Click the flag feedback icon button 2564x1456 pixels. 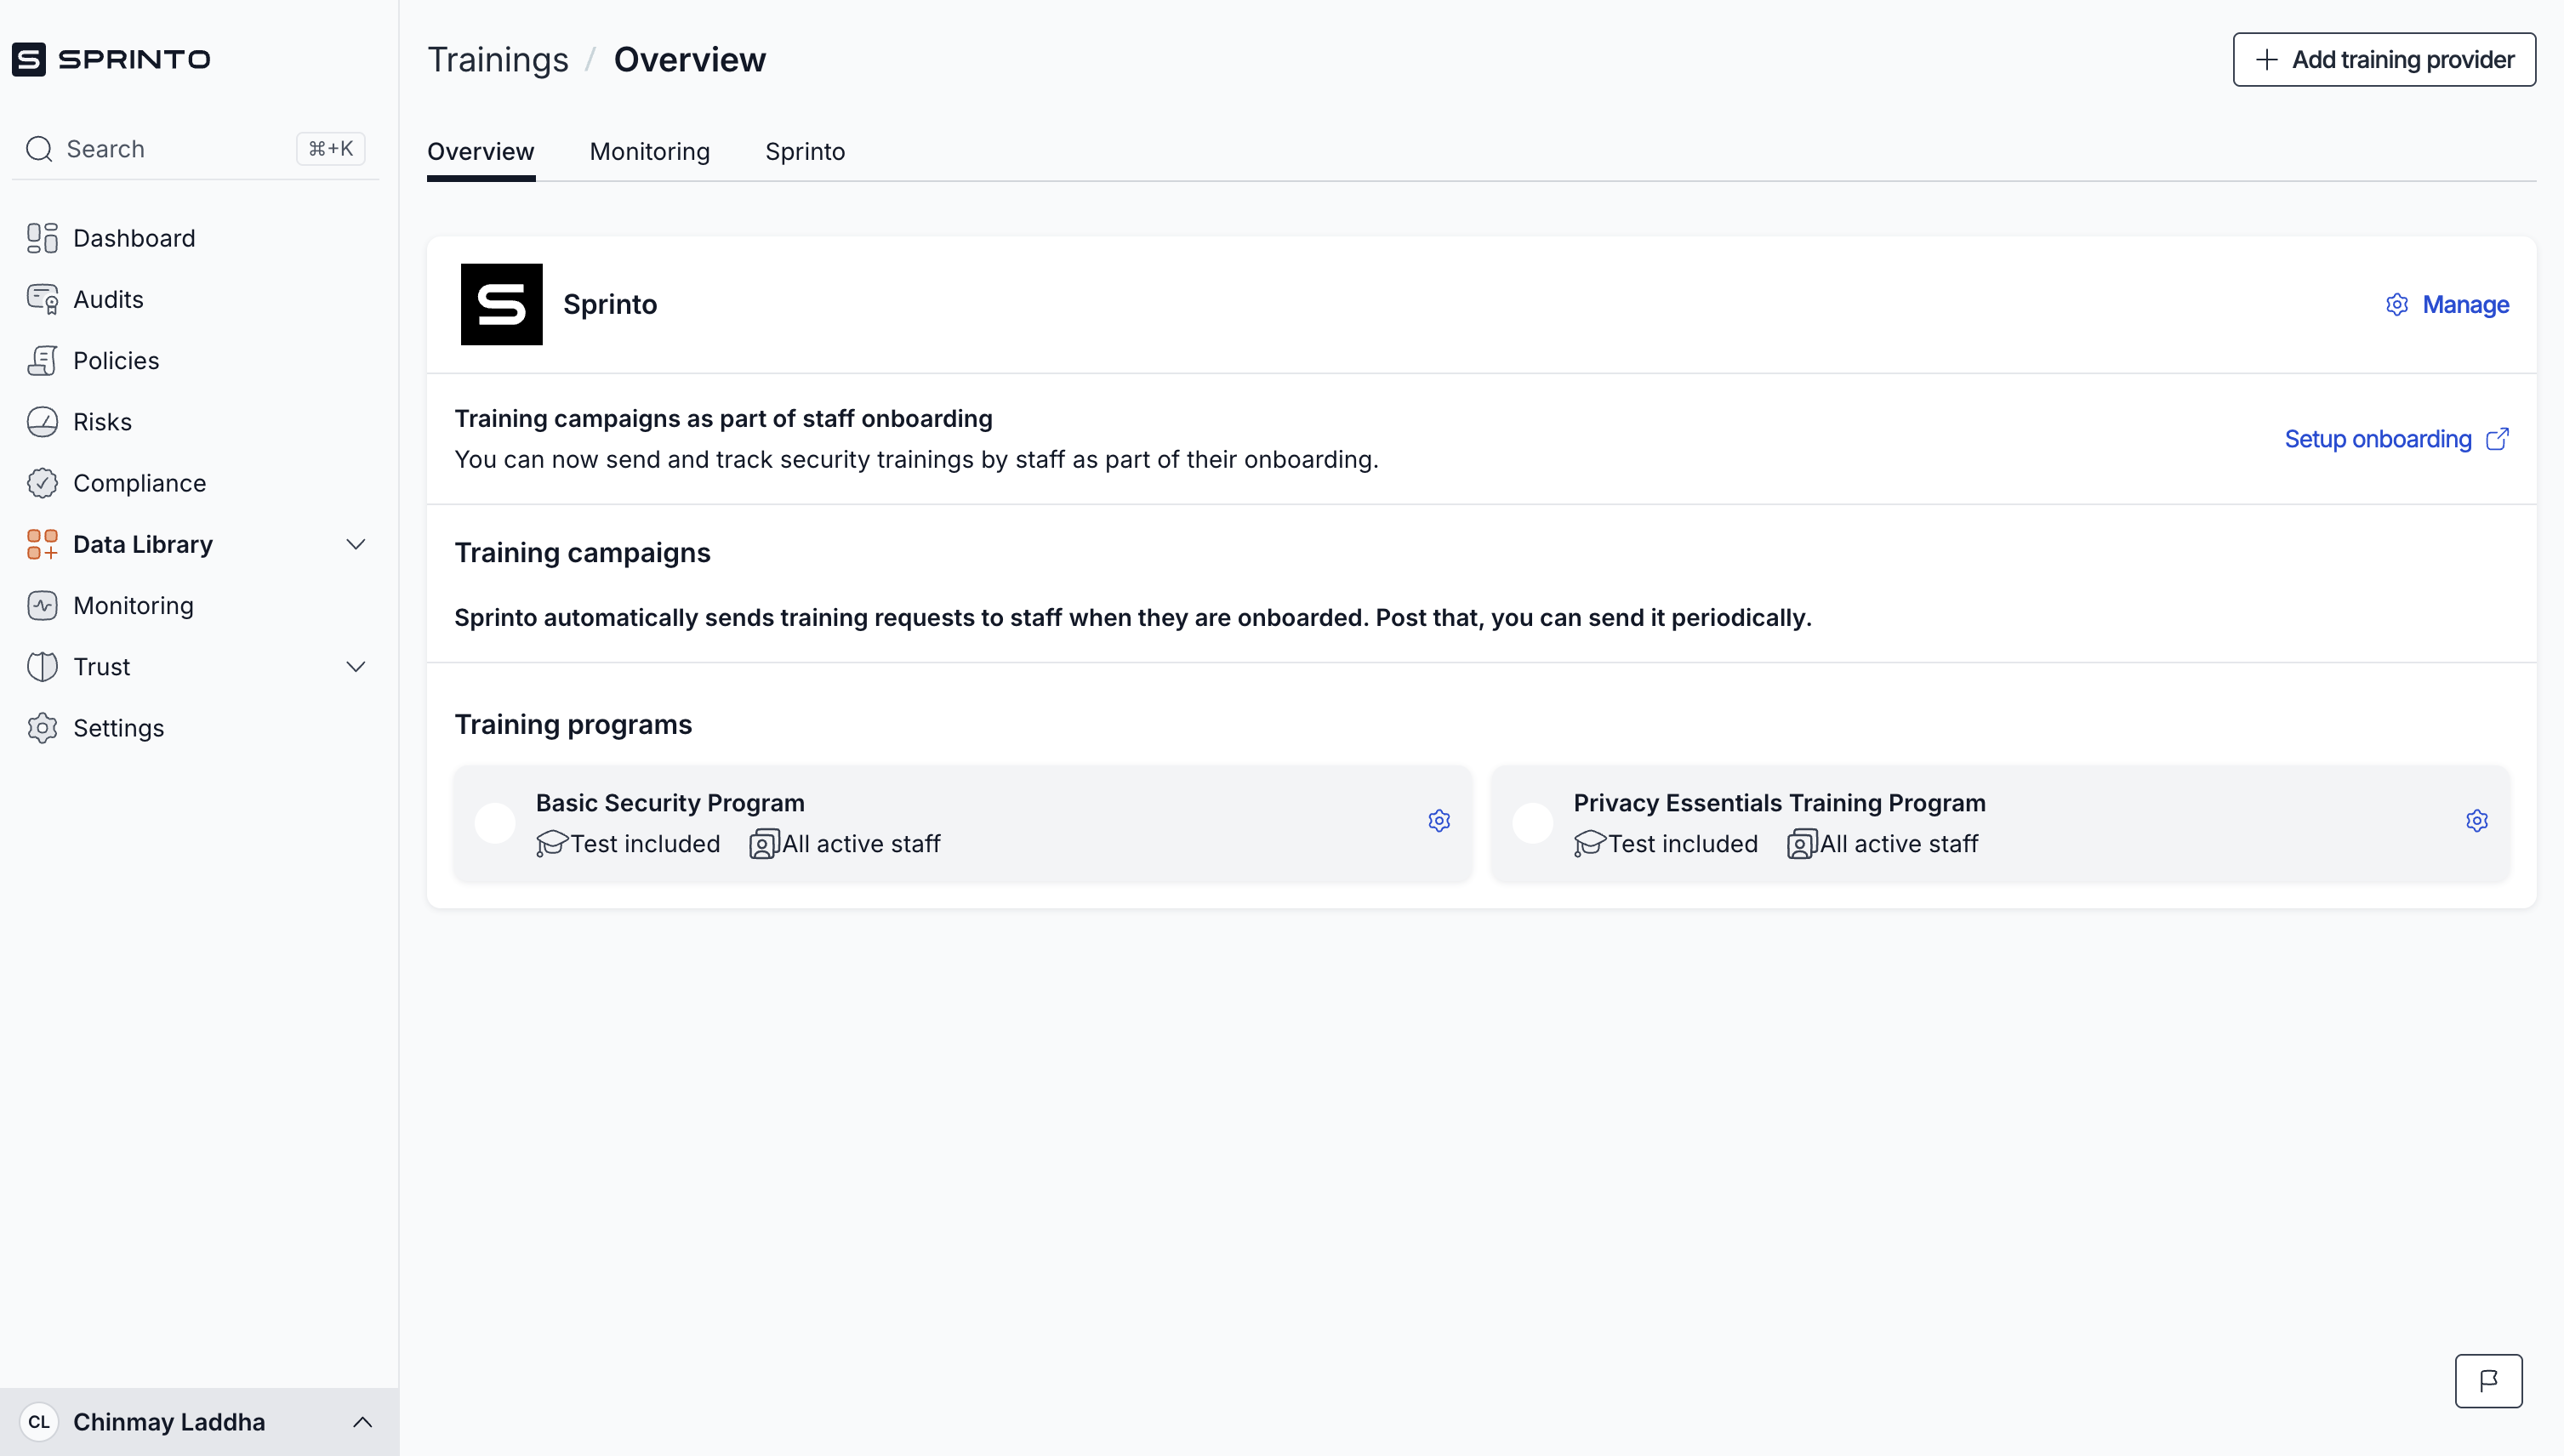2488,1381
